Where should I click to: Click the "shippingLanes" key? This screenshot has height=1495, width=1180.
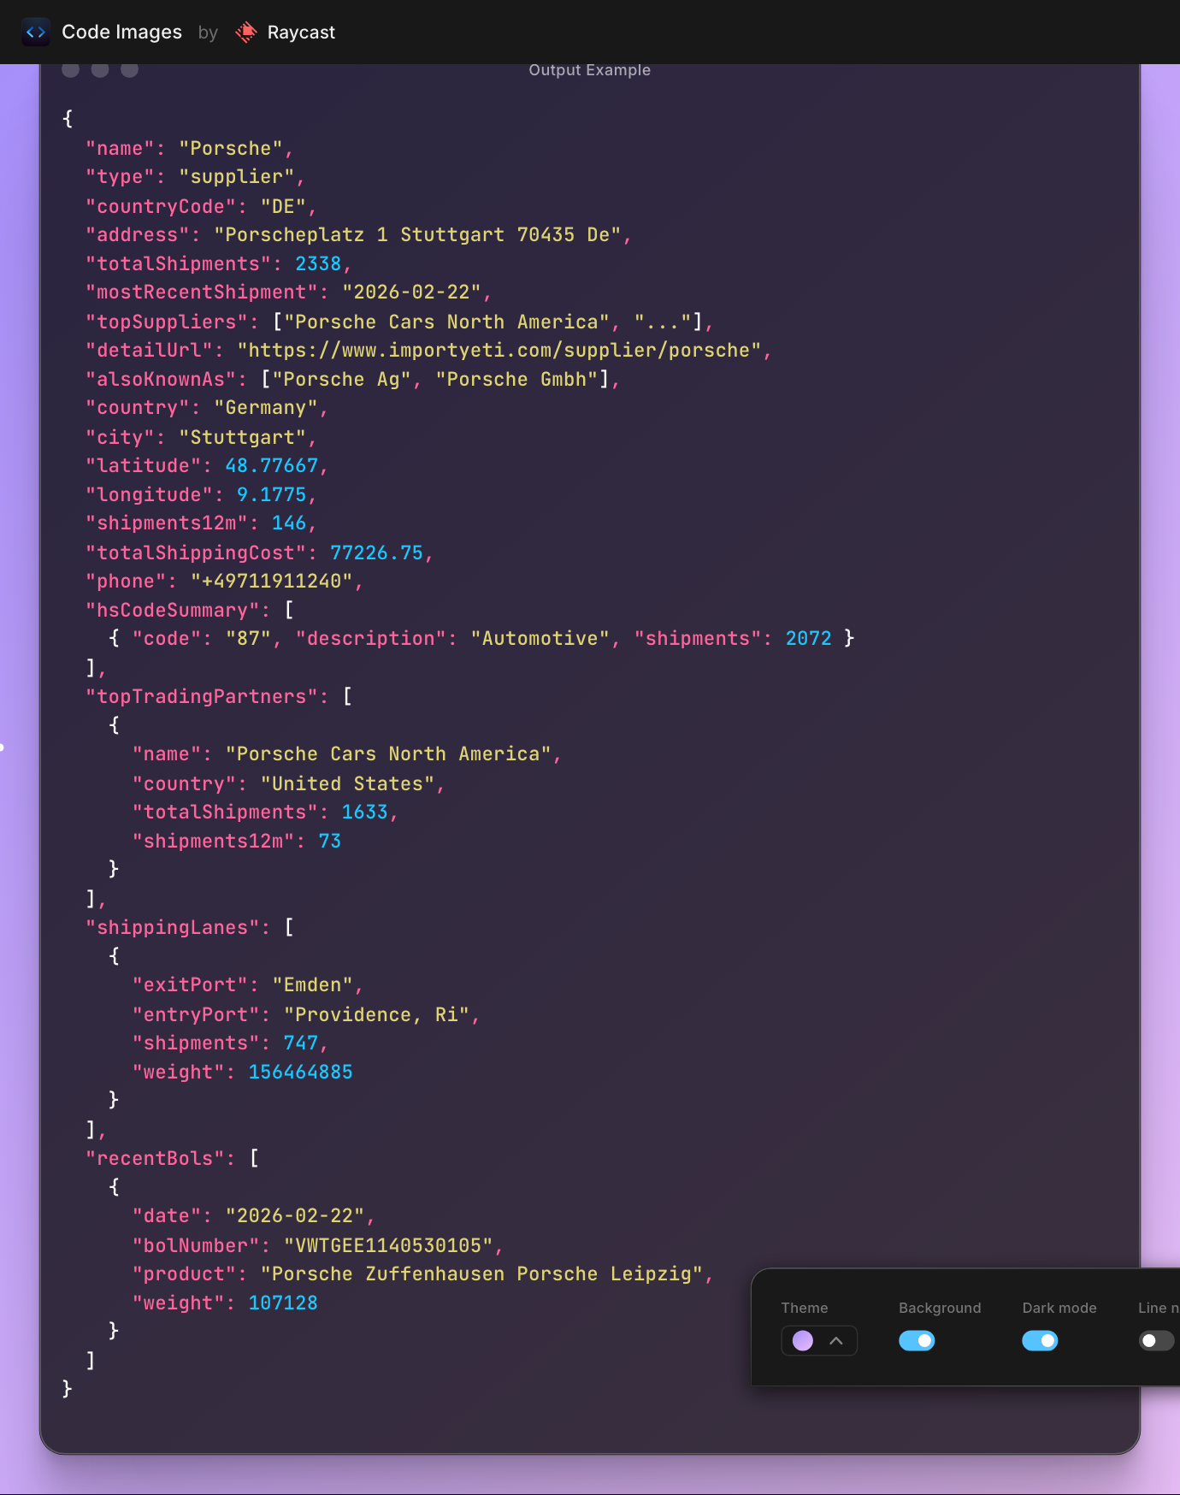pyautogui.click(x=172, y=928)
